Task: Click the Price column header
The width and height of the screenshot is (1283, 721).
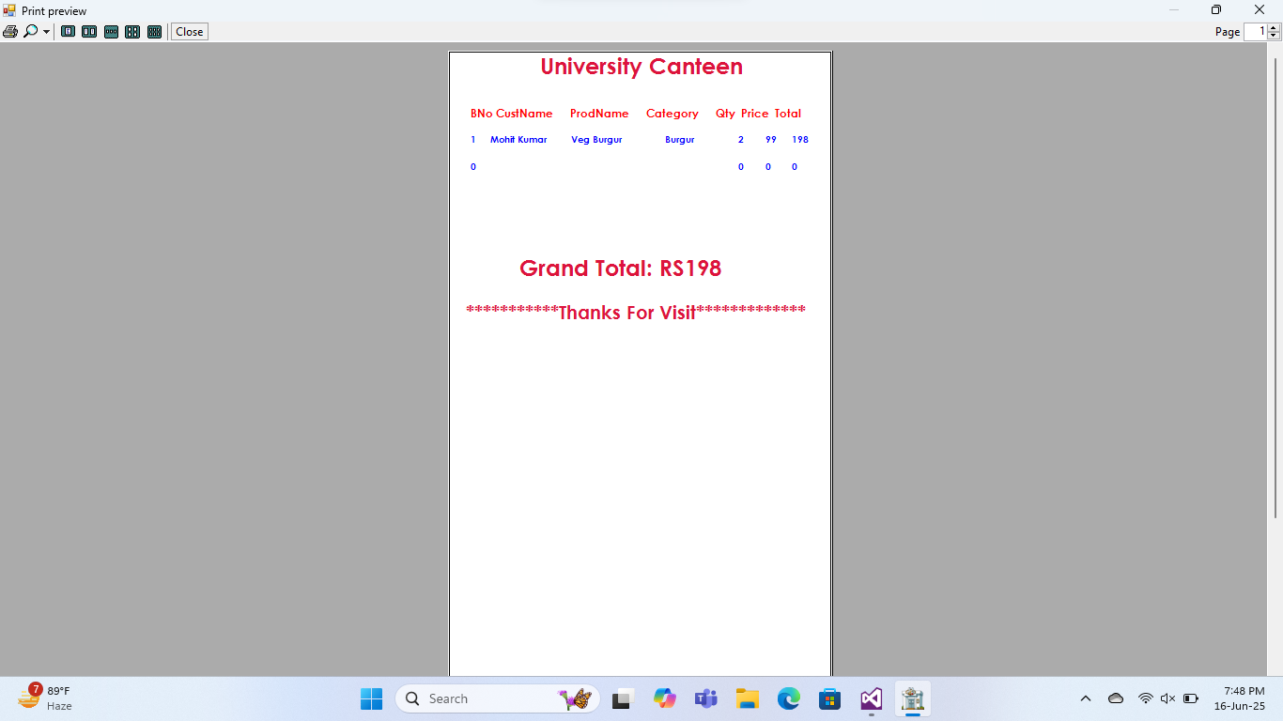Action: pos(754,114)
